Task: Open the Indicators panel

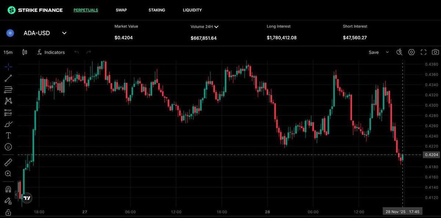Action: pos(51,52)
